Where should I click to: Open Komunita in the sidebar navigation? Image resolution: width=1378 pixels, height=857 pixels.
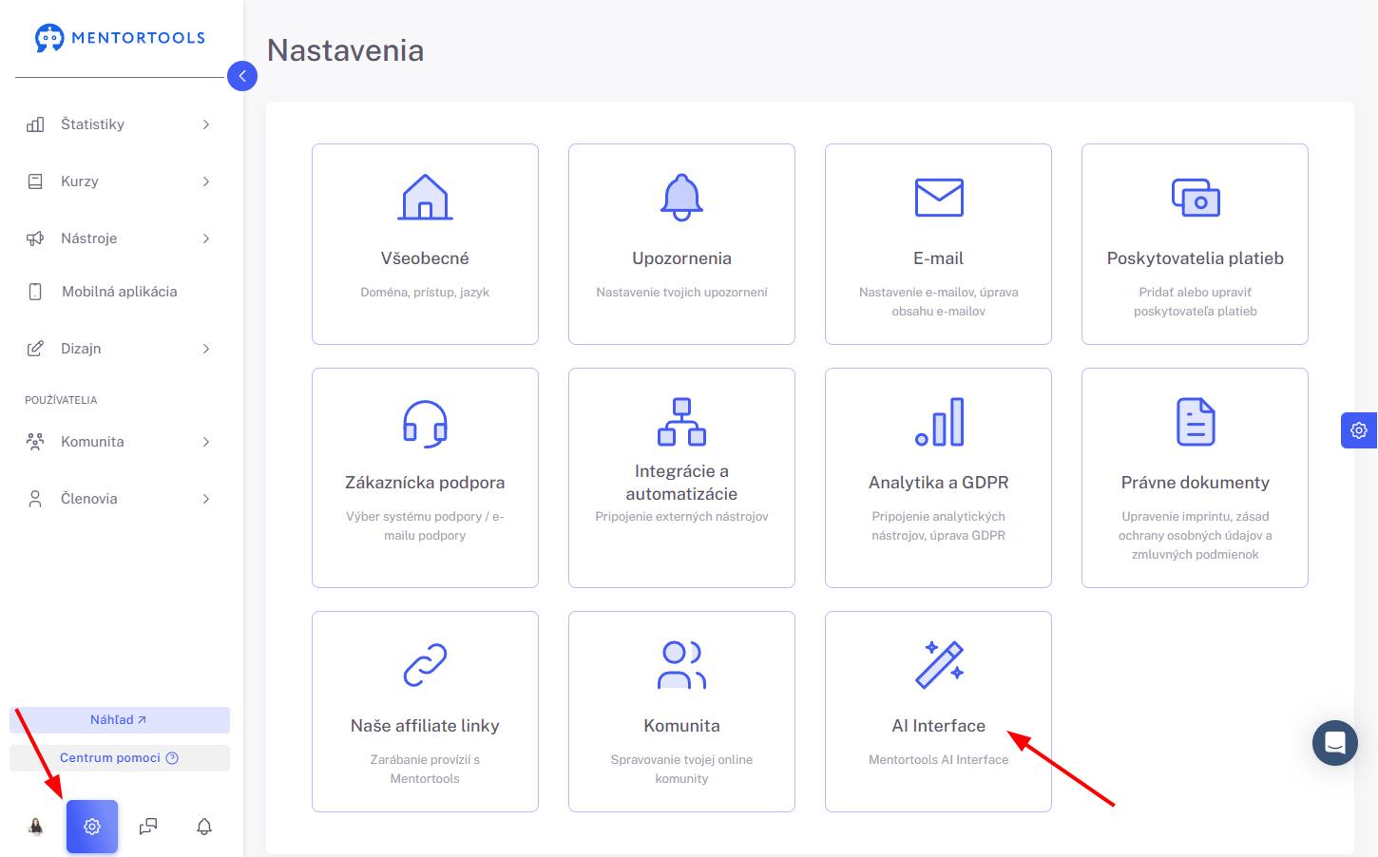(119, 442)
